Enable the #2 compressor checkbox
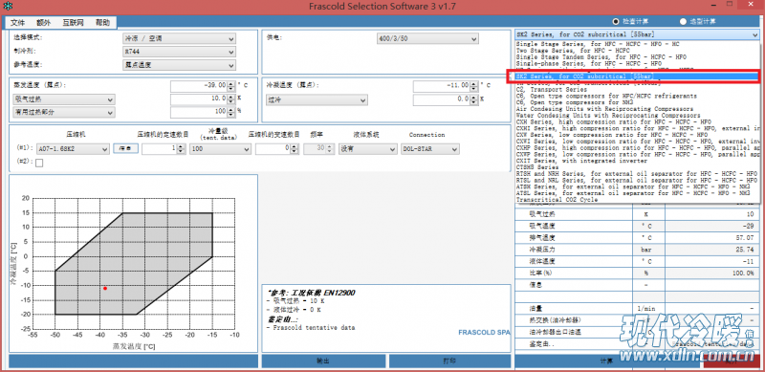Screen dimensions: 765x372 pos(39,164)
